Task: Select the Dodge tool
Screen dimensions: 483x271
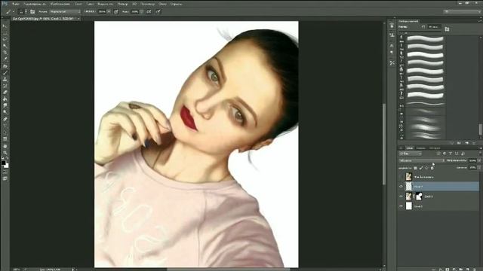Action: point(5,112)
